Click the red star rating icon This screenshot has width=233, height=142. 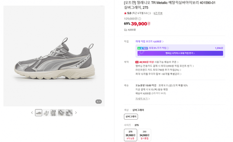[x=125, y=13]
